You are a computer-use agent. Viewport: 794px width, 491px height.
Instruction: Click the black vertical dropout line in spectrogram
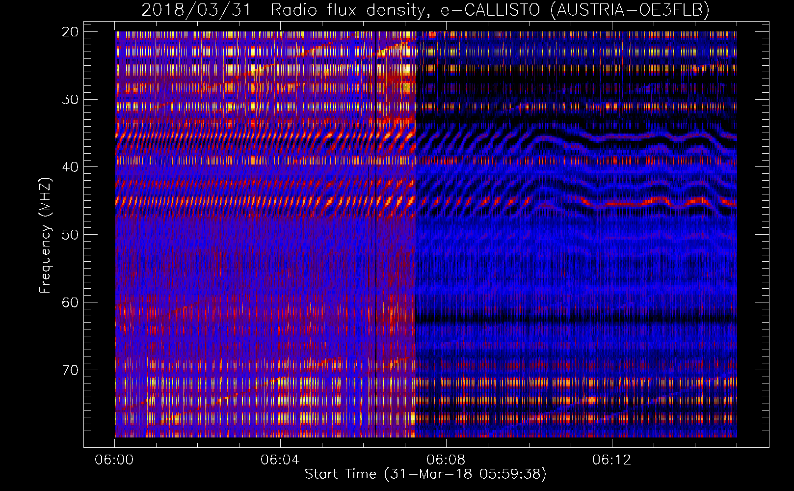[x=375, y=234]
